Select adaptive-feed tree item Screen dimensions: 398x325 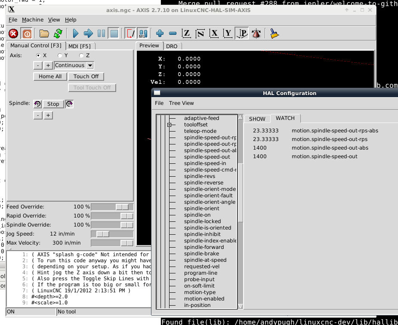(x=201, y=118)
